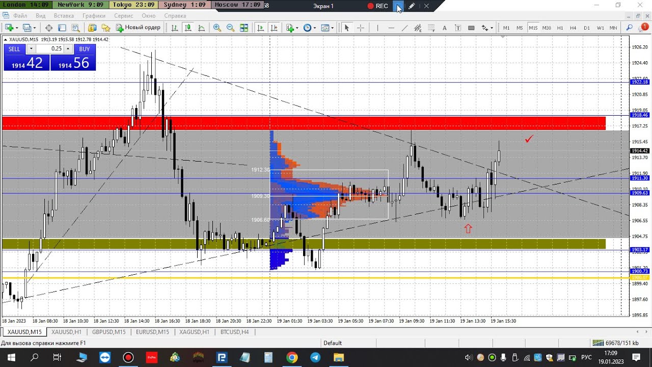Switch to M1 timeframe
The image size is (652, 367).
coord(506,28)
